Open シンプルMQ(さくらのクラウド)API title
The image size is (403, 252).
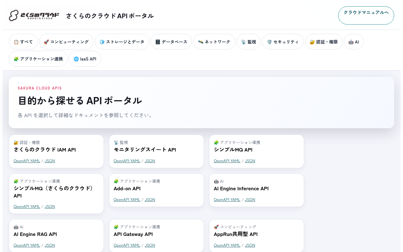pos(54,192)
